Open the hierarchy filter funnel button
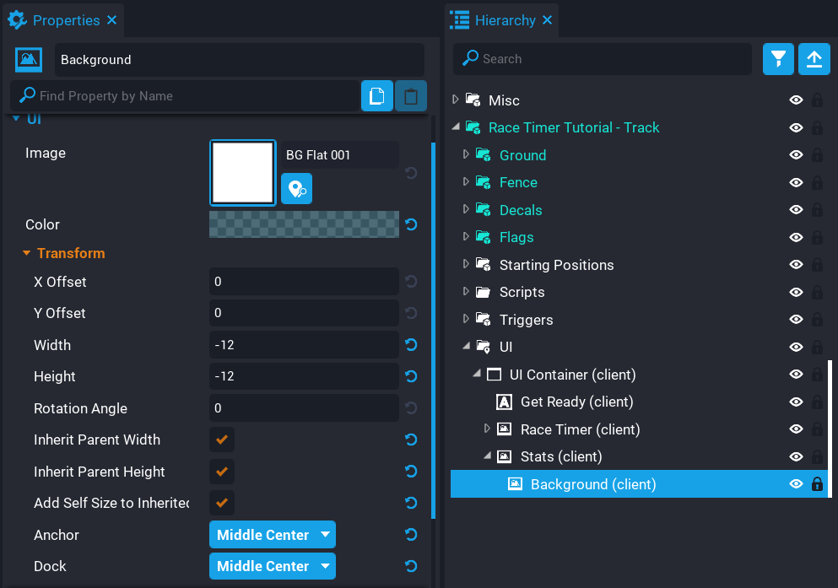Viewport: 838px width, 588px height. click(x=778, y=59)
